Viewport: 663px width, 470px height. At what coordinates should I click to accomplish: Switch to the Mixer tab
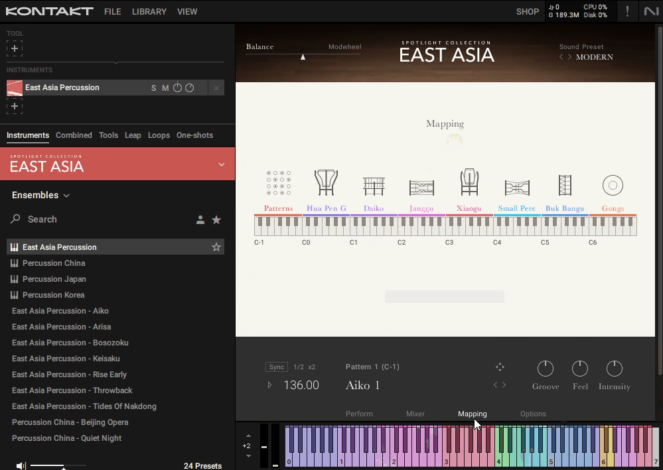415,413
